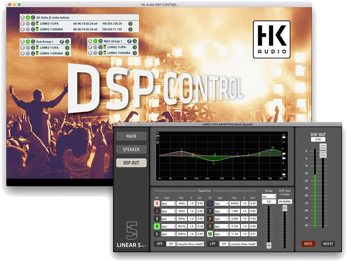Viewport: 346px width, 261px height.
Task: Toggle equalizer band 10 on/off
Action: point(210,234)
